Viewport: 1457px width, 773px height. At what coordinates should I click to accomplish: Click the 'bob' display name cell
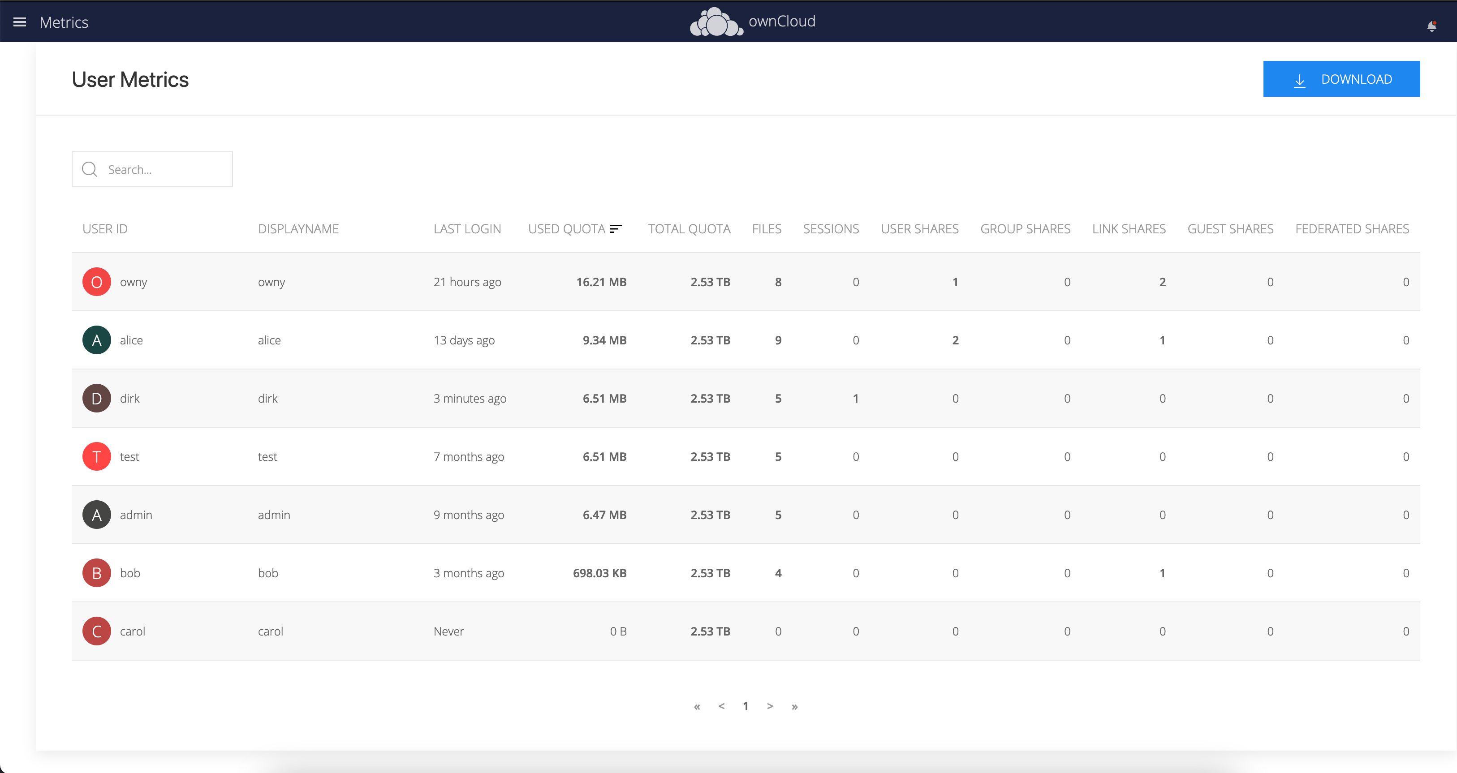[x=268, y=573]
